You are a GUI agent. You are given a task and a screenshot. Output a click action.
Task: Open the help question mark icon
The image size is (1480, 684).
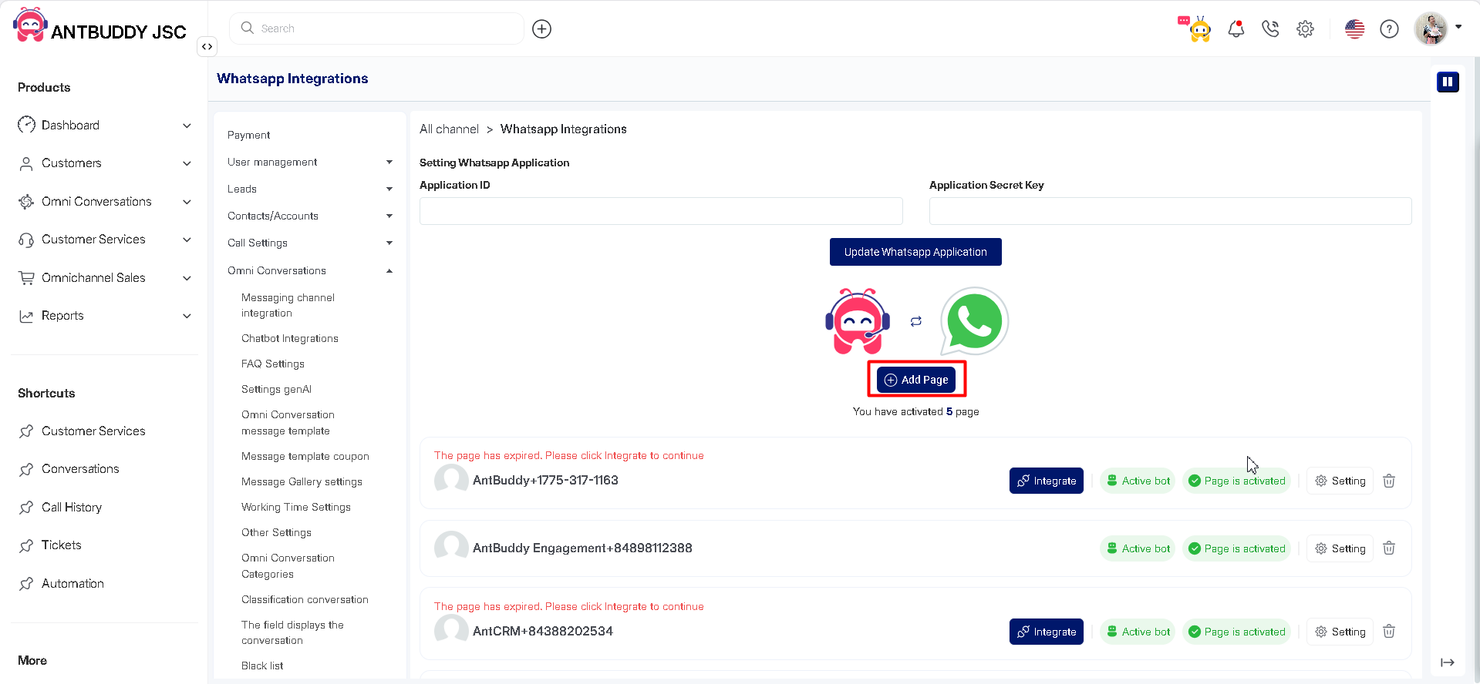click(x=1389, y=29)
